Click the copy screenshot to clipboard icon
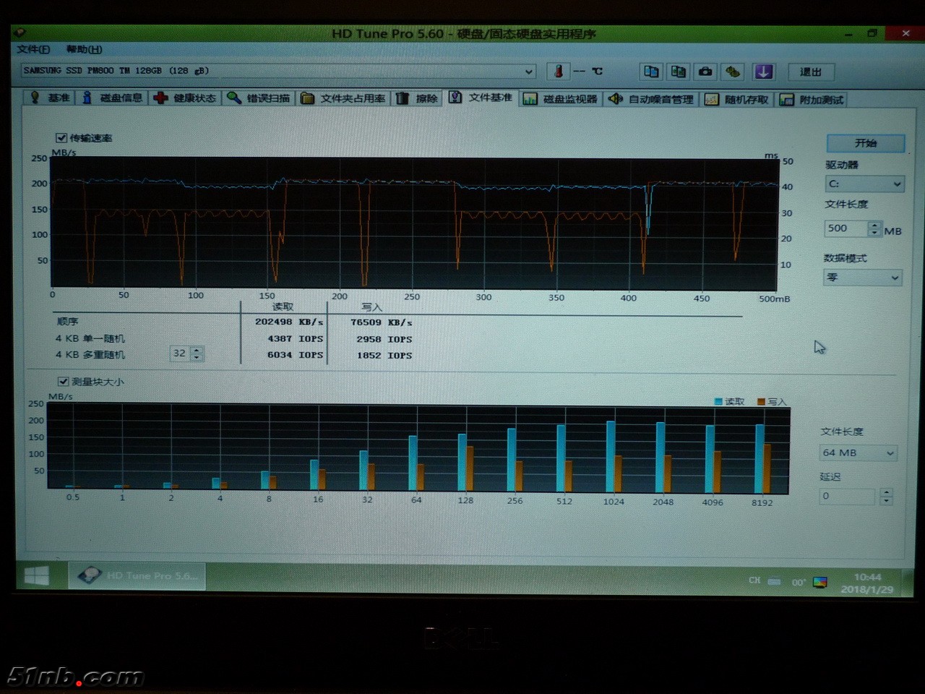Image resolution: width=925 pixels, height=694 pixels. 678,72
